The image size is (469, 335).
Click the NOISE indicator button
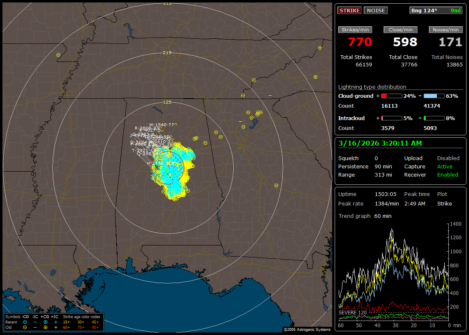[x=375, y=10]
